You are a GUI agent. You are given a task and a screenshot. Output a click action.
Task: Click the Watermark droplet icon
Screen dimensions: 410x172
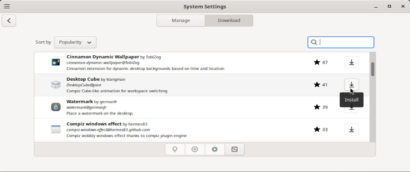pos(56,107)
